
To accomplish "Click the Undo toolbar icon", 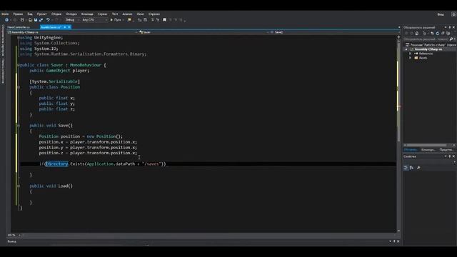I will 48,20.
